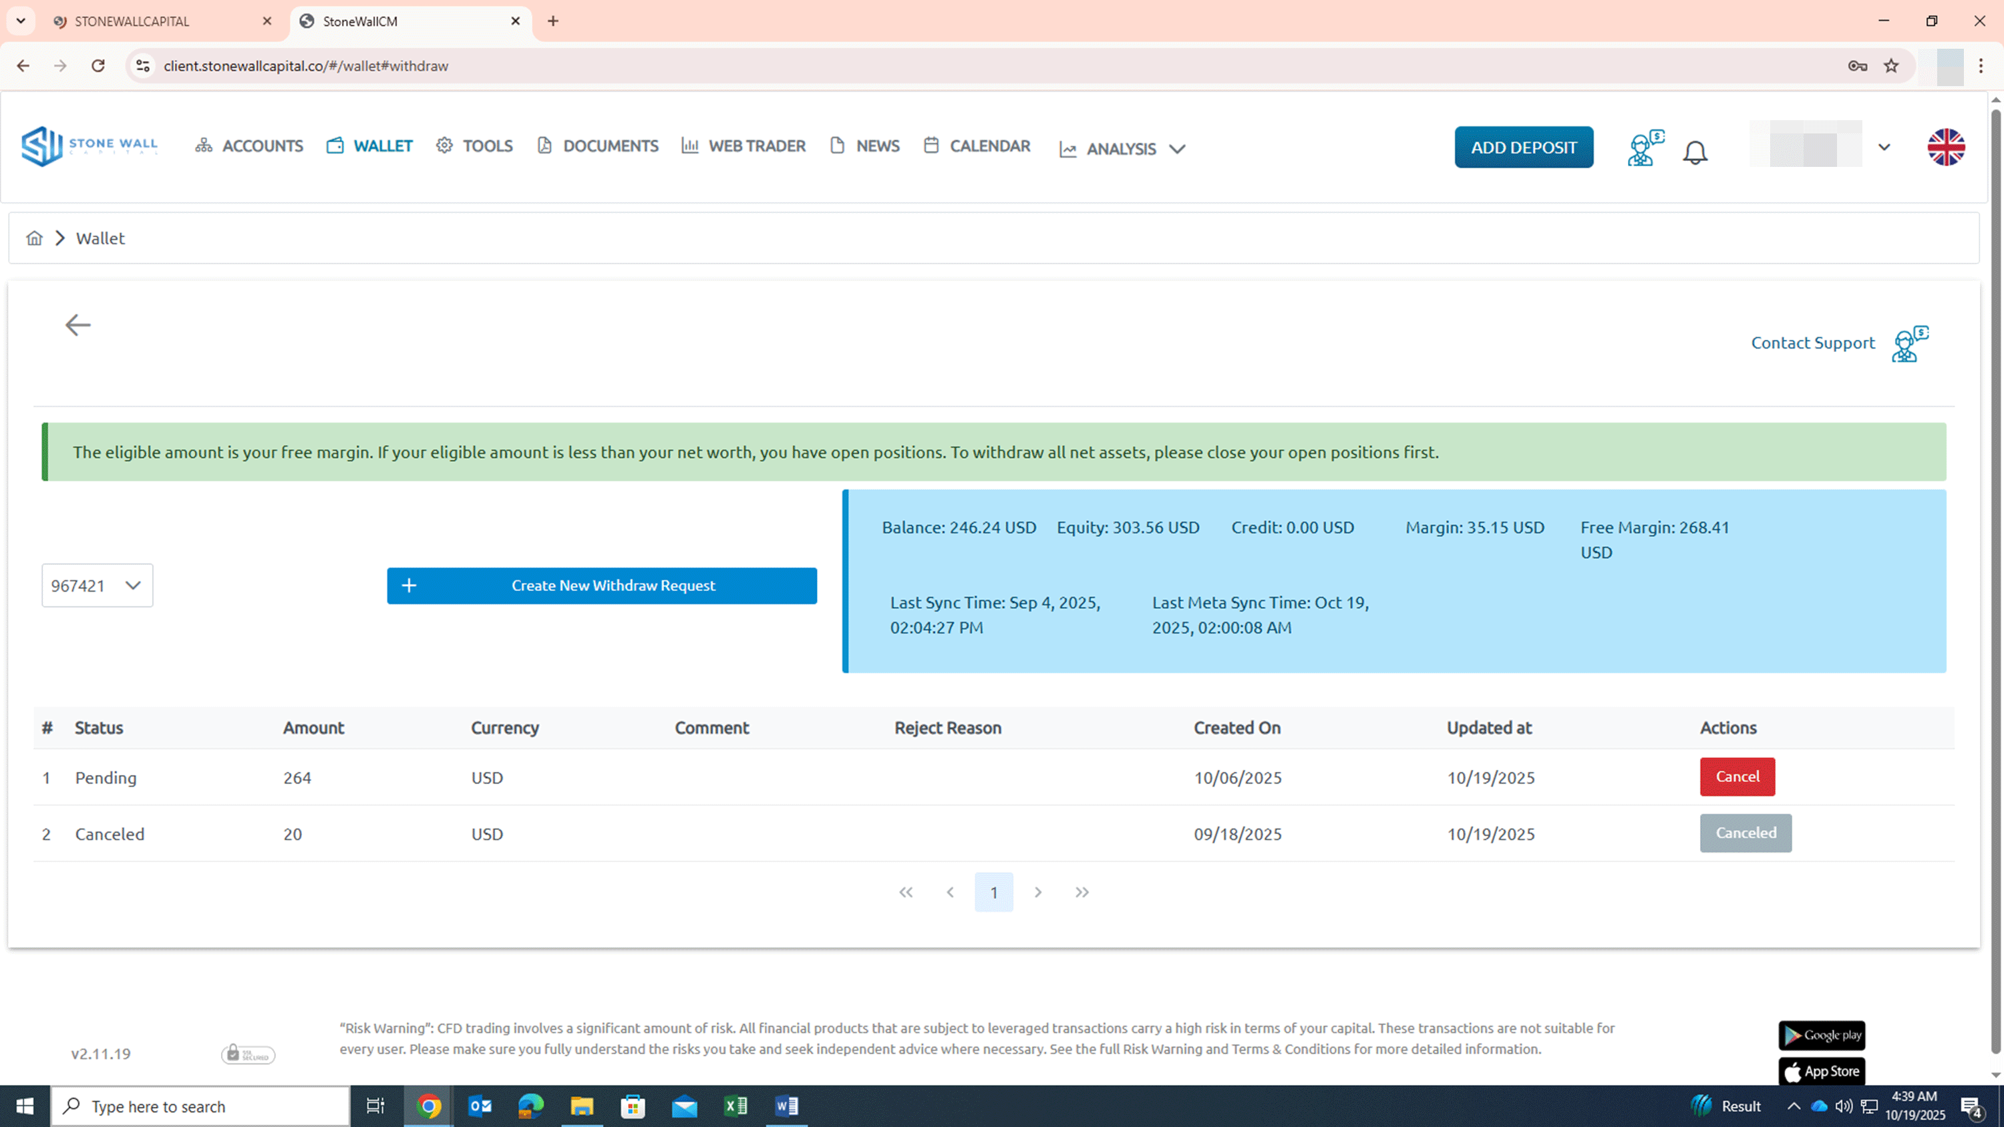Open Excel from the Windows taskbar
Viewport: 2004px width, 1127px height.
click(x=735, y=1106)
